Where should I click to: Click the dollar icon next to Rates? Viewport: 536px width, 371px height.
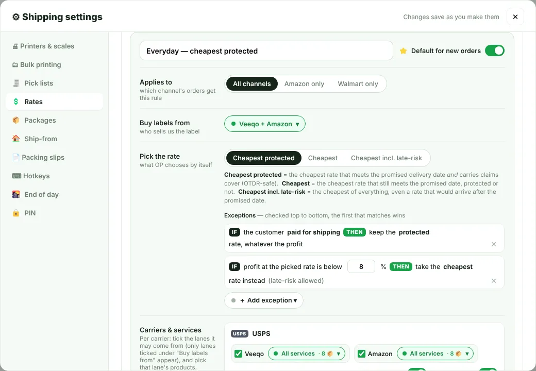click(x=16, y=102)
